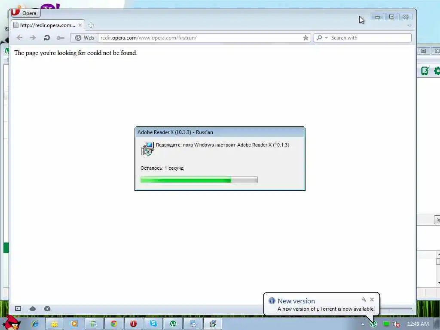
Task: Toggle the Opera panels button
Action: [18, 309]
